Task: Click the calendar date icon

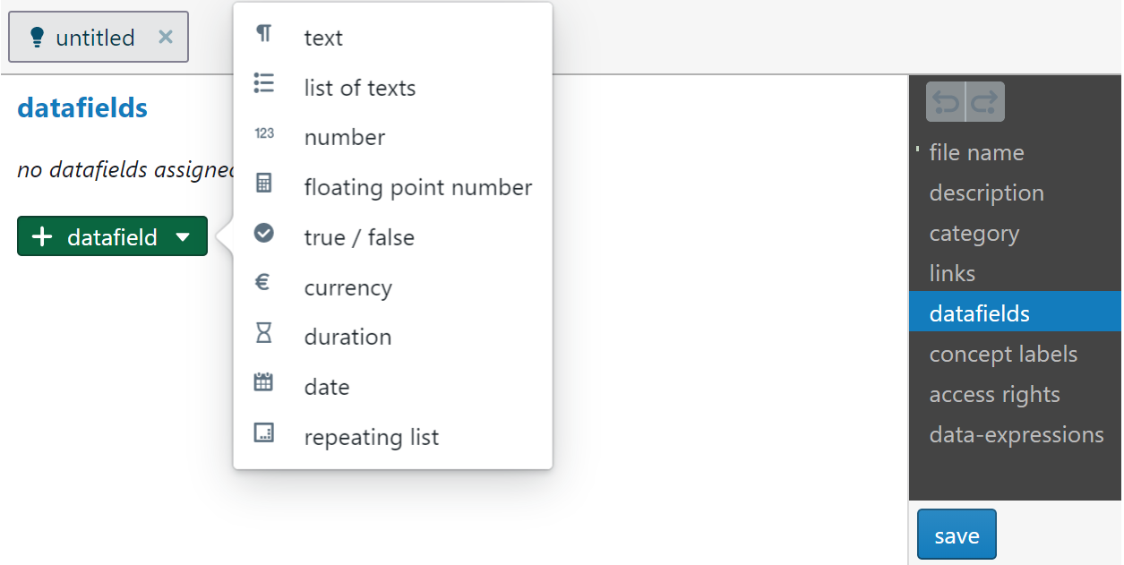Action: point(263,382)
